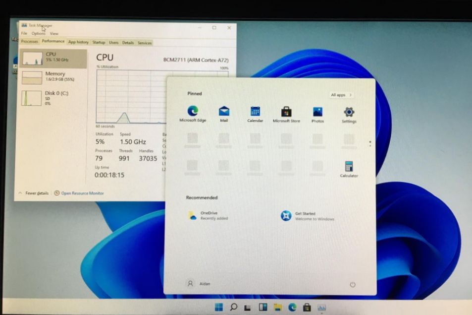Click the Threads count 991

pos(124,158)
